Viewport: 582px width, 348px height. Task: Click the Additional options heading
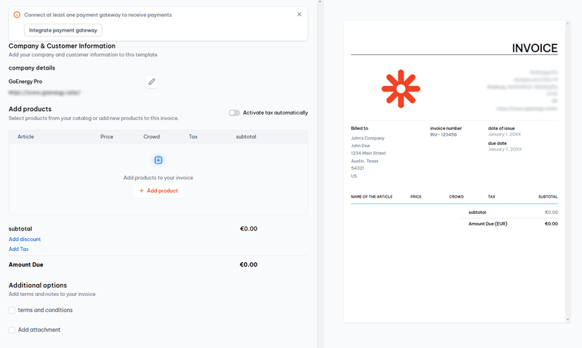pos(38,285)
